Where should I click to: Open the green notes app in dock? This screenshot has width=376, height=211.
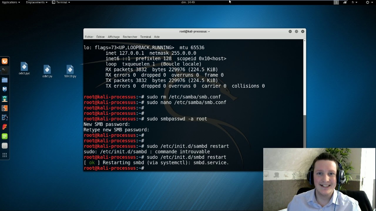click(x=5, y=136)
